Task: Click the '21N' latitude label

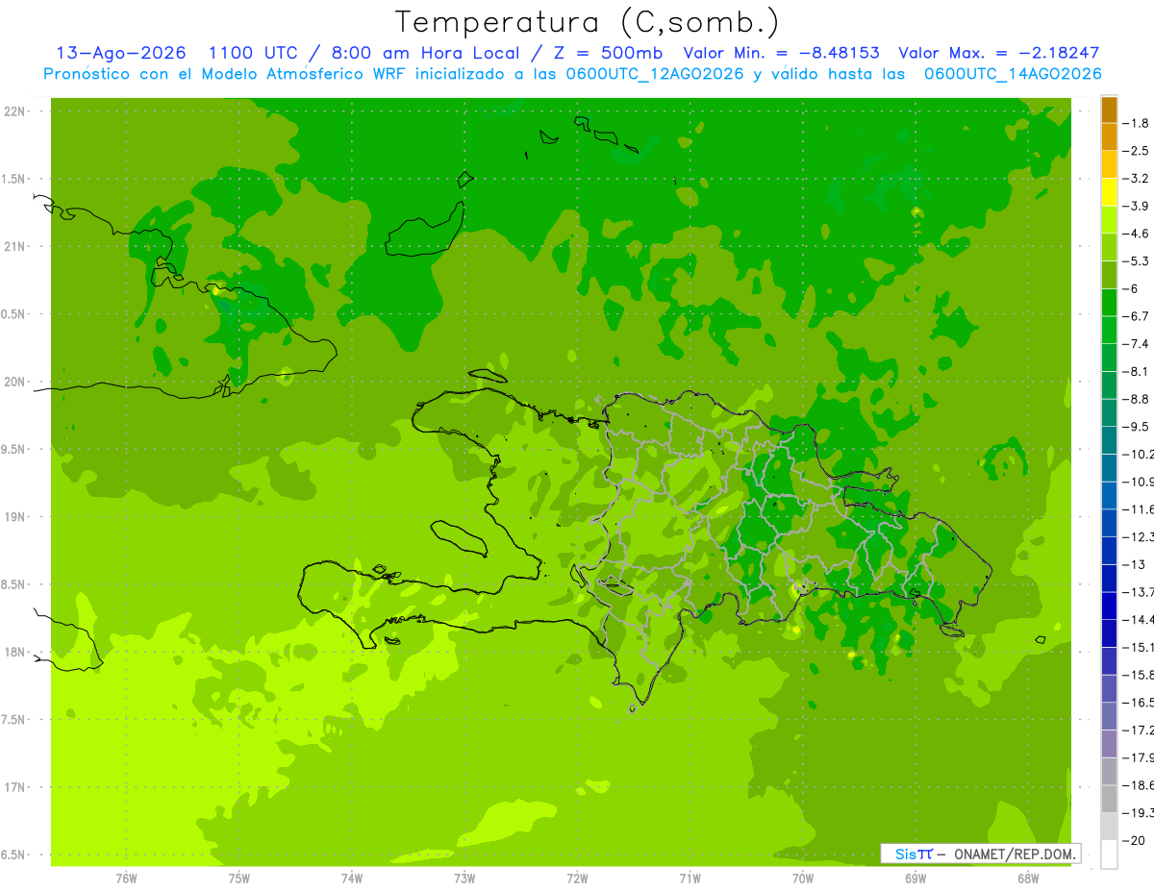Action: coord(14,247)
